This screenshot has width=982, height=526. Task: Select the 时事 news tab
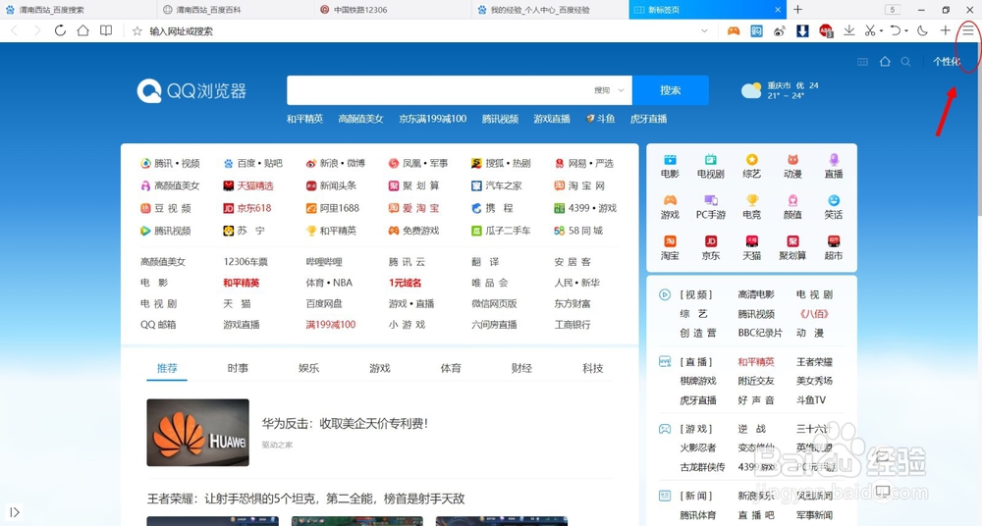238,368
